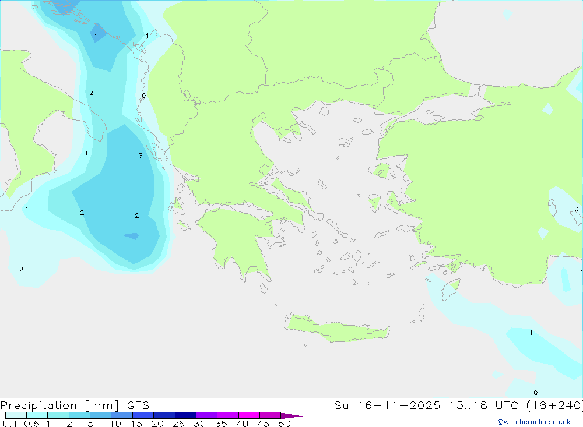Pick the magenta swatch between 40 and 45
This screenshot has width=583, height=427.
click(x=249, y=415)
